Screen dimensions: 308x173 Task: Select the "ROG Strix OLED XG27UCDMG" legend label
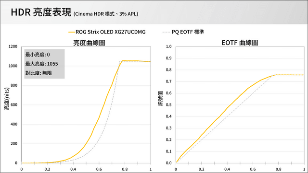tap(111, 32)
